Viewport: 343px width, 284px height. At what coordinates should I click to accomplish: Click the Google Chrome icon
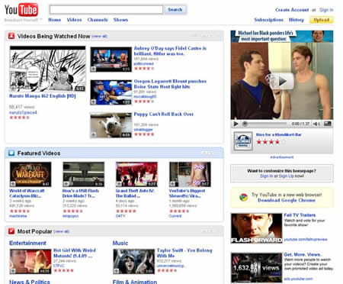243,197
